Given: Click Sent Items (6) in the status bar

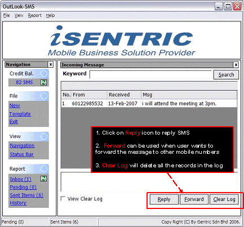Looking at the screenshot, I should tap(64, 222).
